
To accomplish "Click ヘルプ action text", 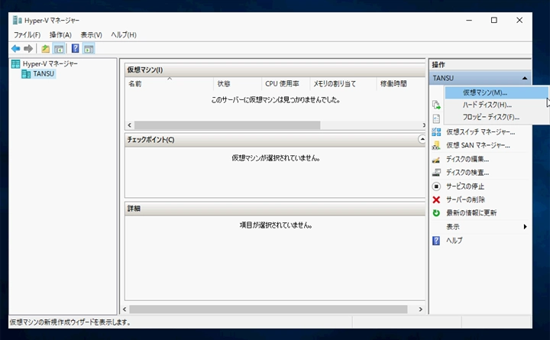I will pyautogui.click(x=455, y=241).
